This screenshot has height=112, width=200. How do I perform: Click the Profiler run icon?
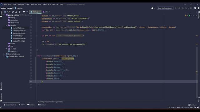coord(186,8)
